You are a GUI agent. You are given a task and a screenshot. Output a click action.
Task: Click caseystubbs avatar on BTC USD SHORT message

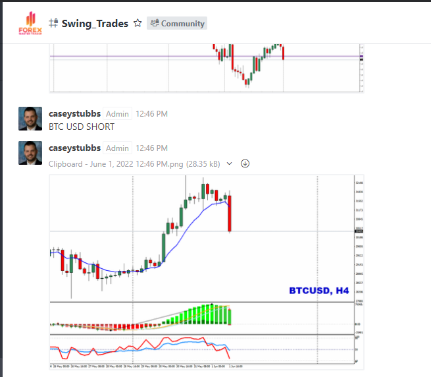point(30,119)
